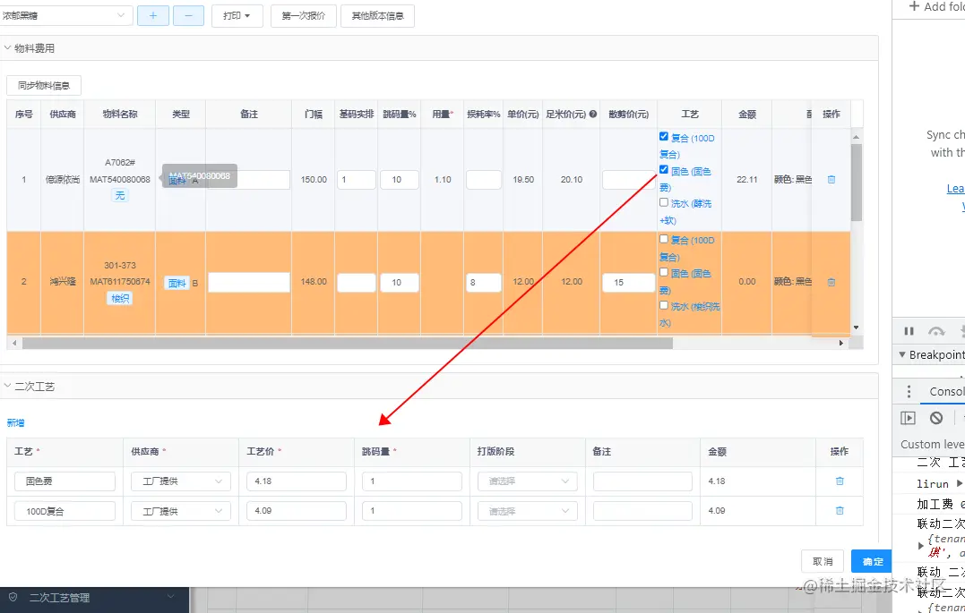Screen dimensions: 965x613
Task: Click the 工艺 field containing 100D复合
Action: tap(65, 511)
